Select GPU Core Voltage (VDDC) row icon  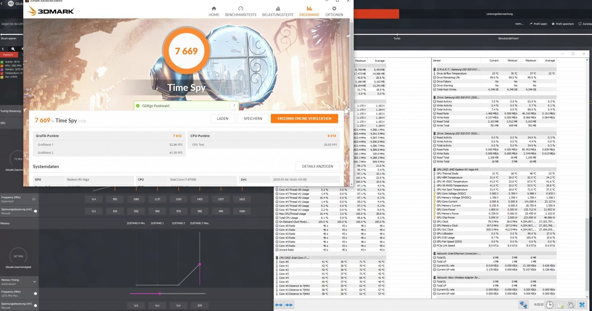434,194
